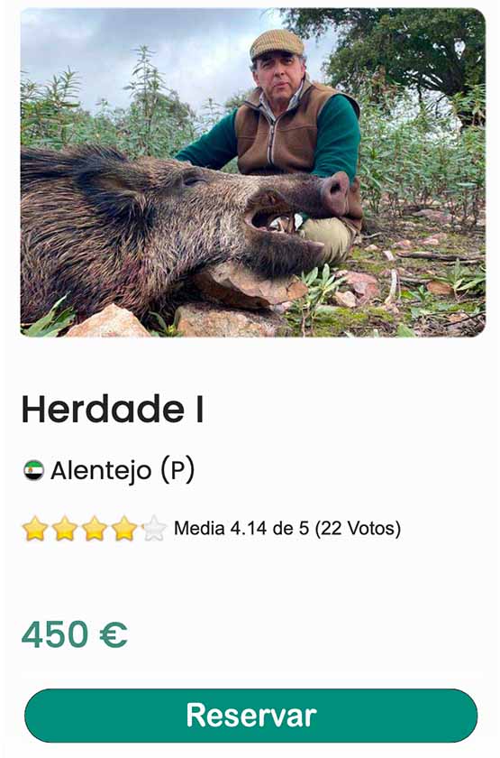Choose the third gold rating star
Image resolution: width=500 pixels, height=758 pixels.
tap(95, 529)
